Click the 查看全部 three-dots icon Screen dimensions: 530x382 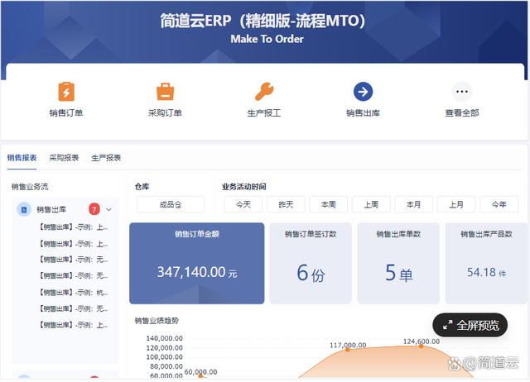(x=462, y=92)
